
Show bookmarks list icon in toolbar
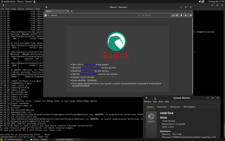177,15
